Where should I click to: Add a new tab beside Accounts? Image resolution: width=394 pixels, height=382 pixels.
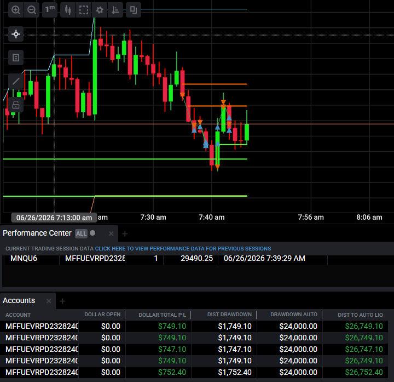pos(62,301)
